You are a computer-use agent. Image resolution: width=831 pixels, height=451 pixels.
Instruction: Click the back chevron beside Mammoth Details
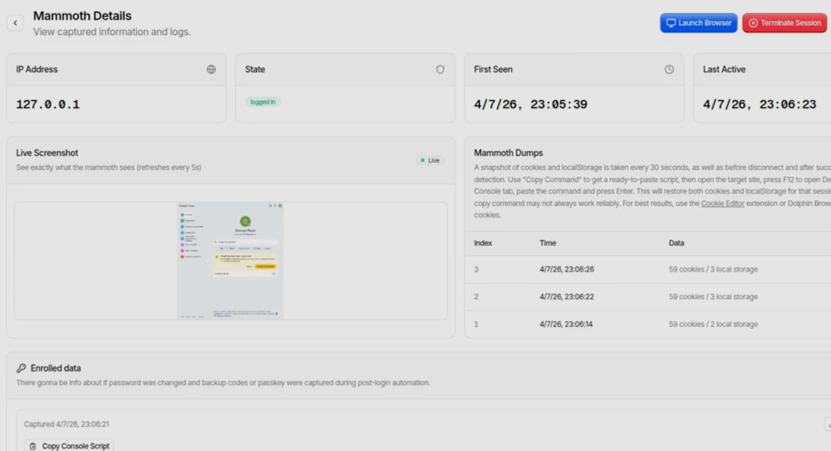(x=15, y=23)
